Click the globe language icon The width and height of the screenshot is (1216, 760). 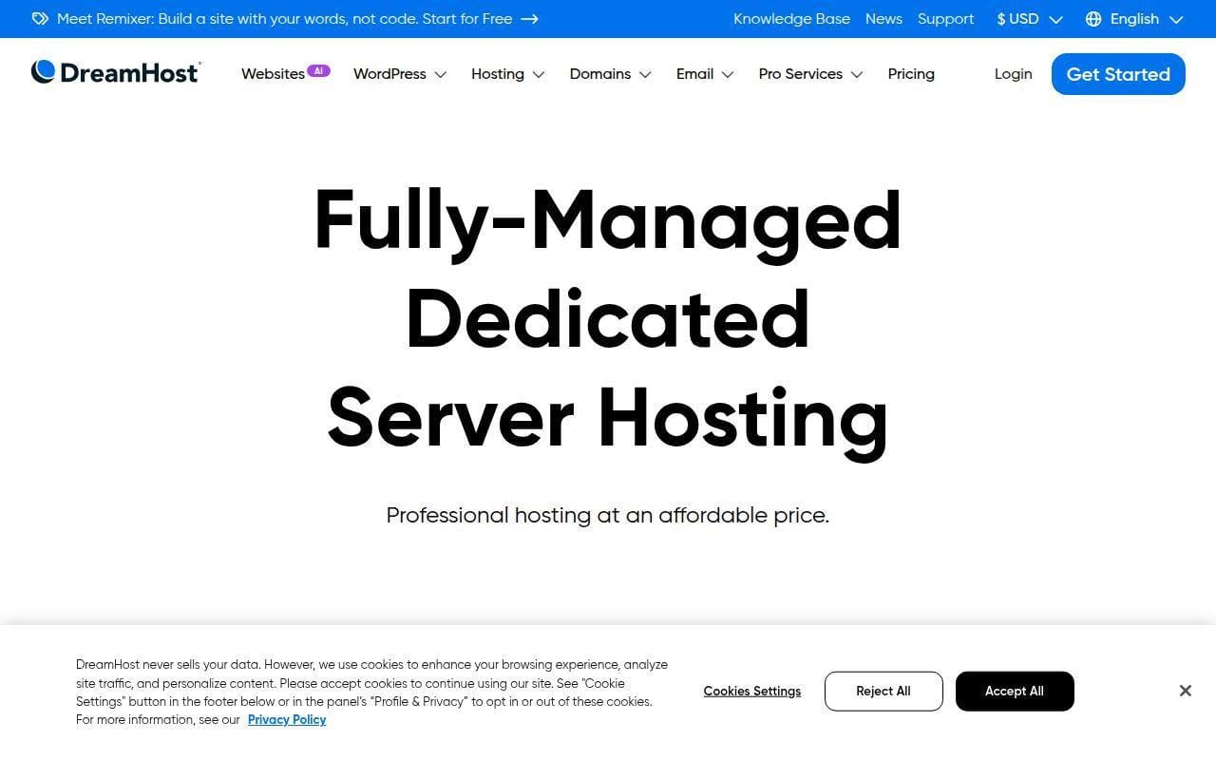[1093, 19]
